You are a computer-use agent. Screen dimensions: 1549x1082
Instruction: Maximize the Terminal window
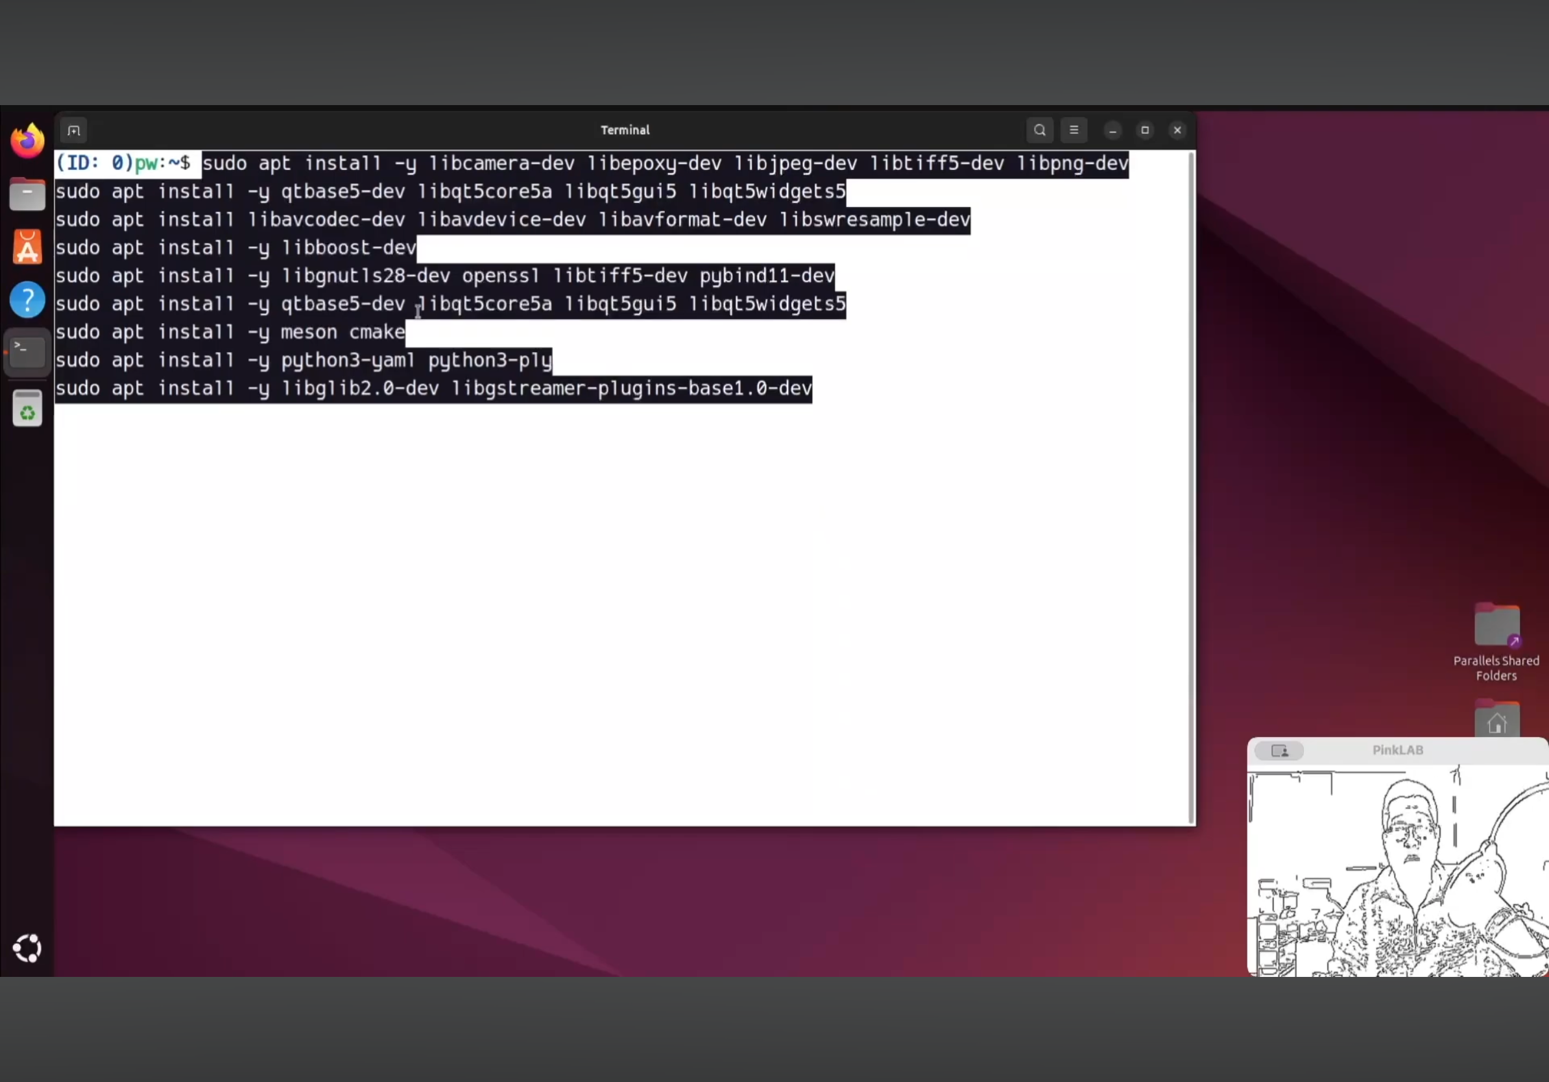[x=1145, y=130]
